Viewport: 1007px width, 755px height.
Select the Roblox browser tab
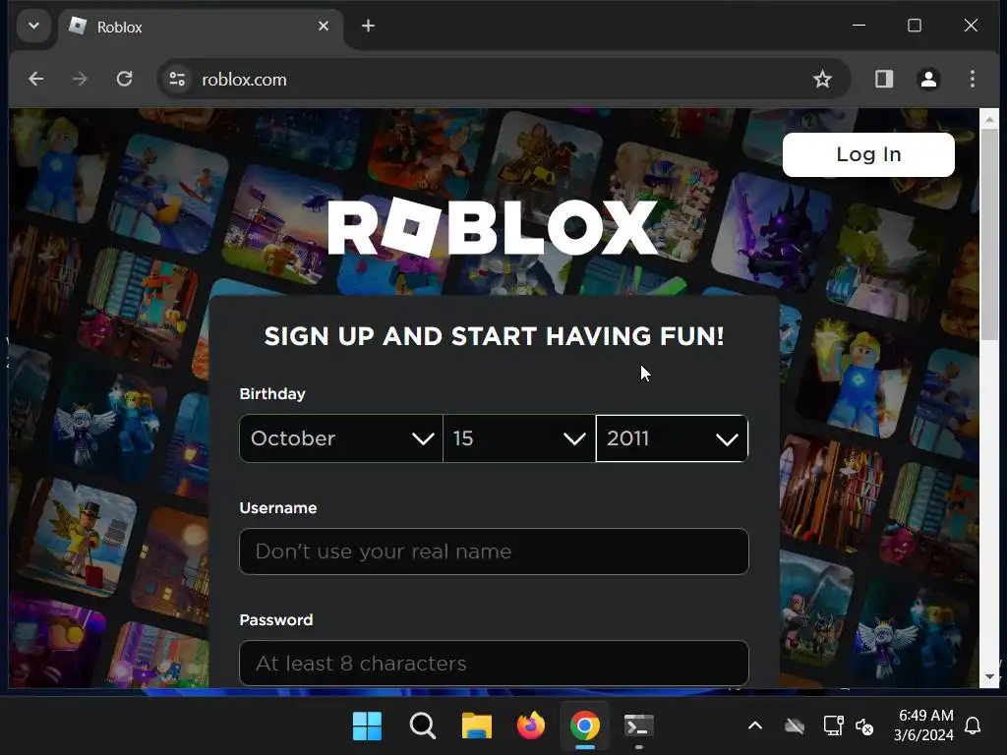pyautogui.click(x=201, y=27)
